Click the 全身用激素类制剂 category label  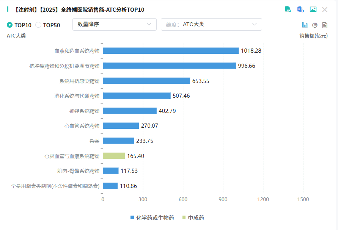click(x=55, y=186)
